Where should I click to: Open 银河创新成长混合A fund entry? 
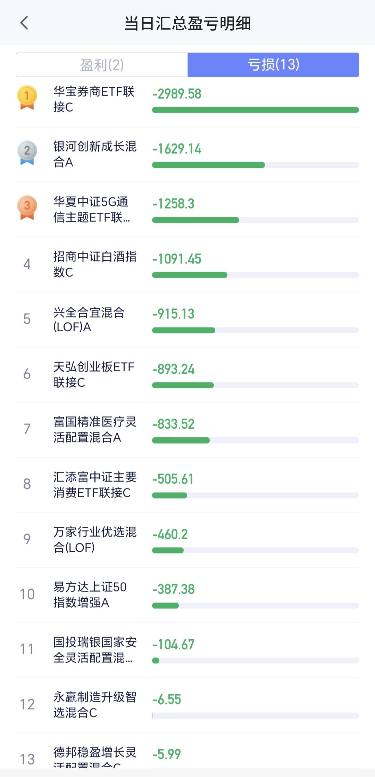pos(94,154)
